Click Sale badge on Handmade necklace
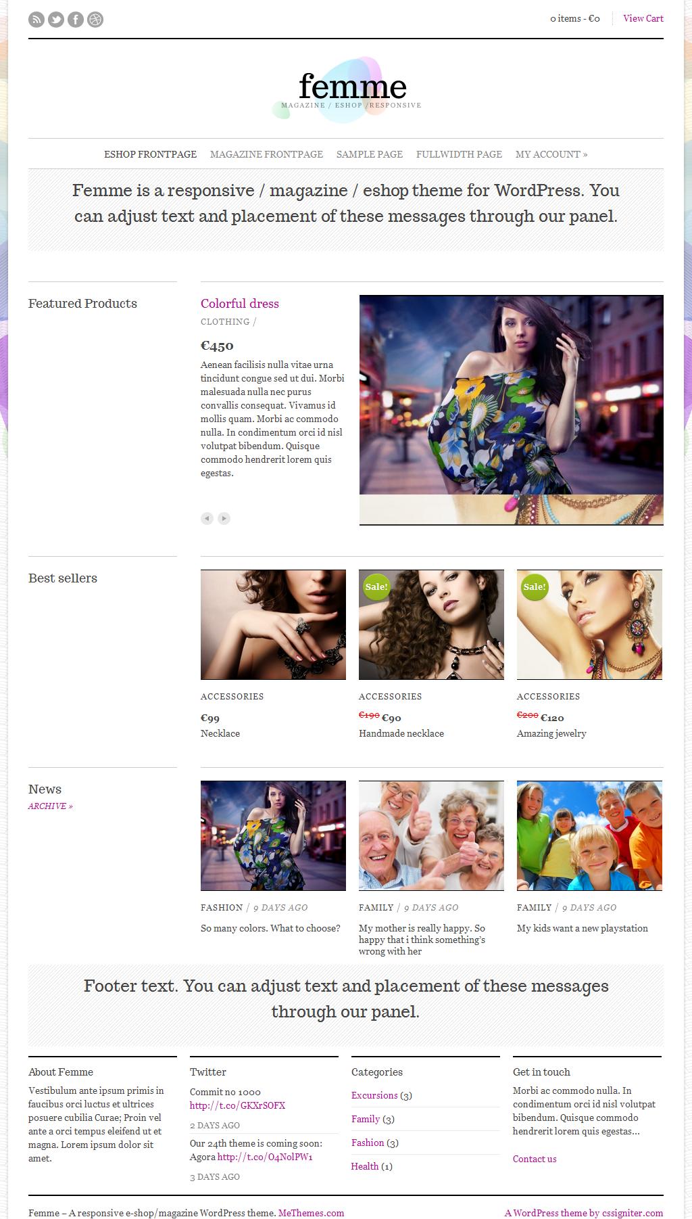 [x=376, y=586]
